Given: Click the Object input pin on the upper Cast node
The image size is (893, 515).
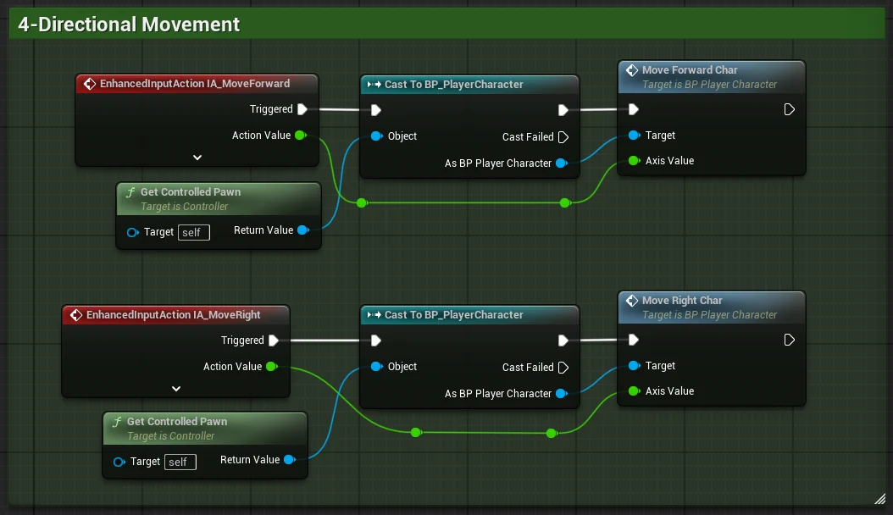Looking at the screenshot, I should pyautogui.click(x=376, y=136).
